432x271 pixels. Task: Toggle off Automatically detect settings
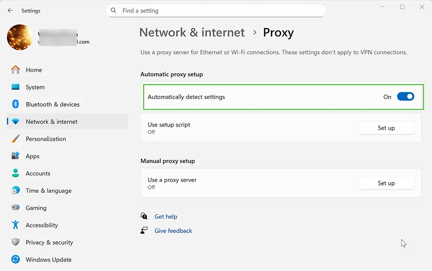tap(405, 96)
